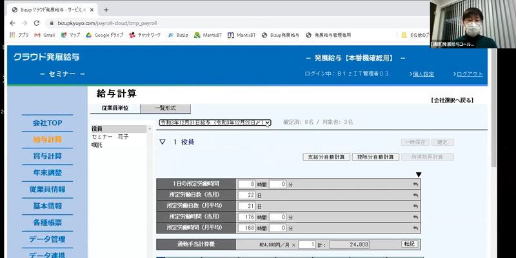Viewport: 516px width, 258px height.
Task: Reset 所定労働時間（月平均） row with undo arrow
Action: pos(415,228)
